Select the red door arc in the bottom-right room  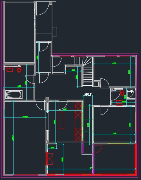pyautogui.click(x=98, y=149)
